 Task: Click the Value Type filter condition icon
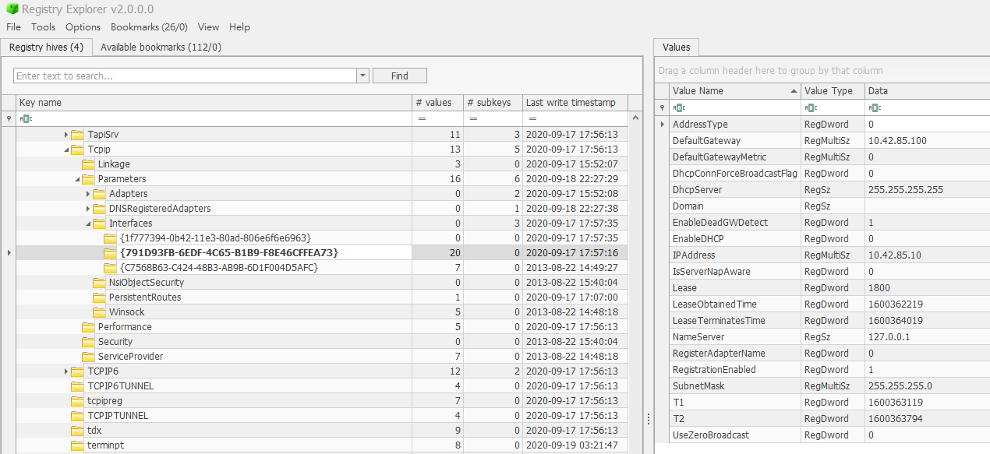point(811,107)
